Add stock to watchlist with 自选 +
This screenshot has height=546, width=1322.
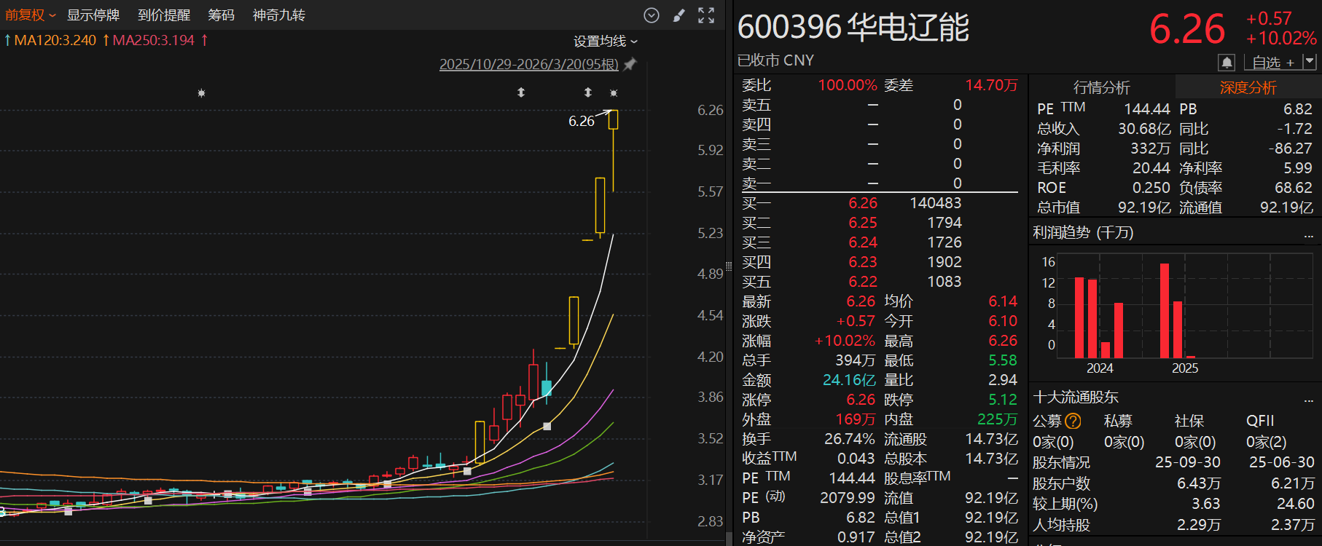[x=1272, y=63]
